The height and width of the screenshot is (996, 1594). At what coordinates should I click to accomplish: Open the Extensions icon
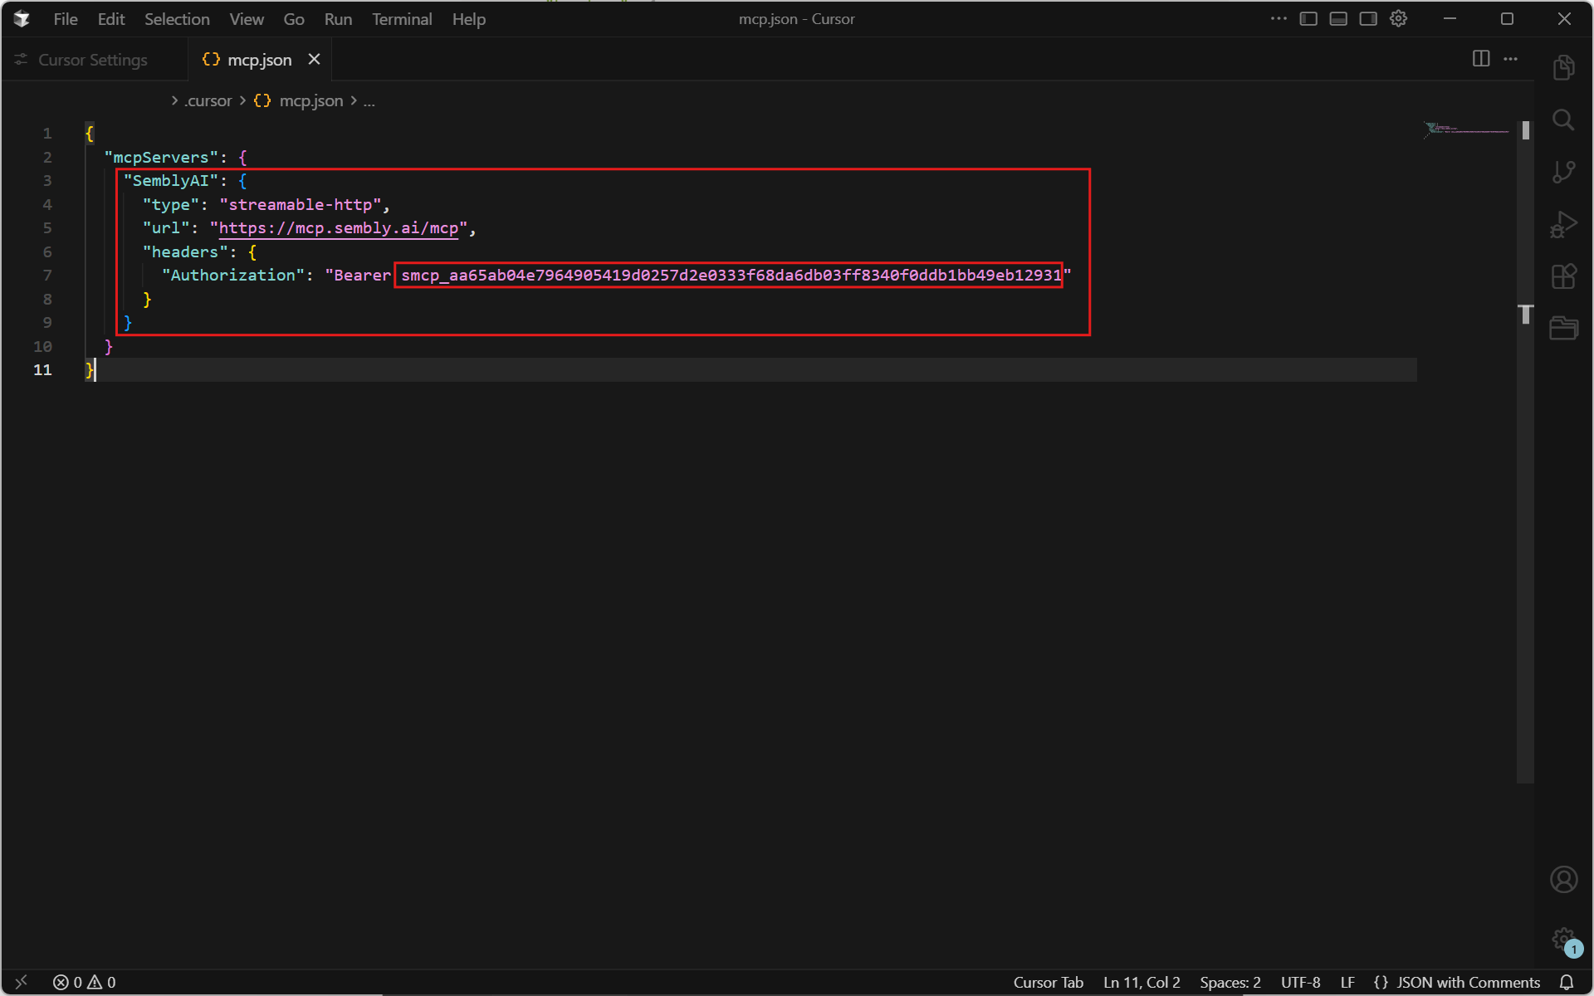(x=1563, y=276)
